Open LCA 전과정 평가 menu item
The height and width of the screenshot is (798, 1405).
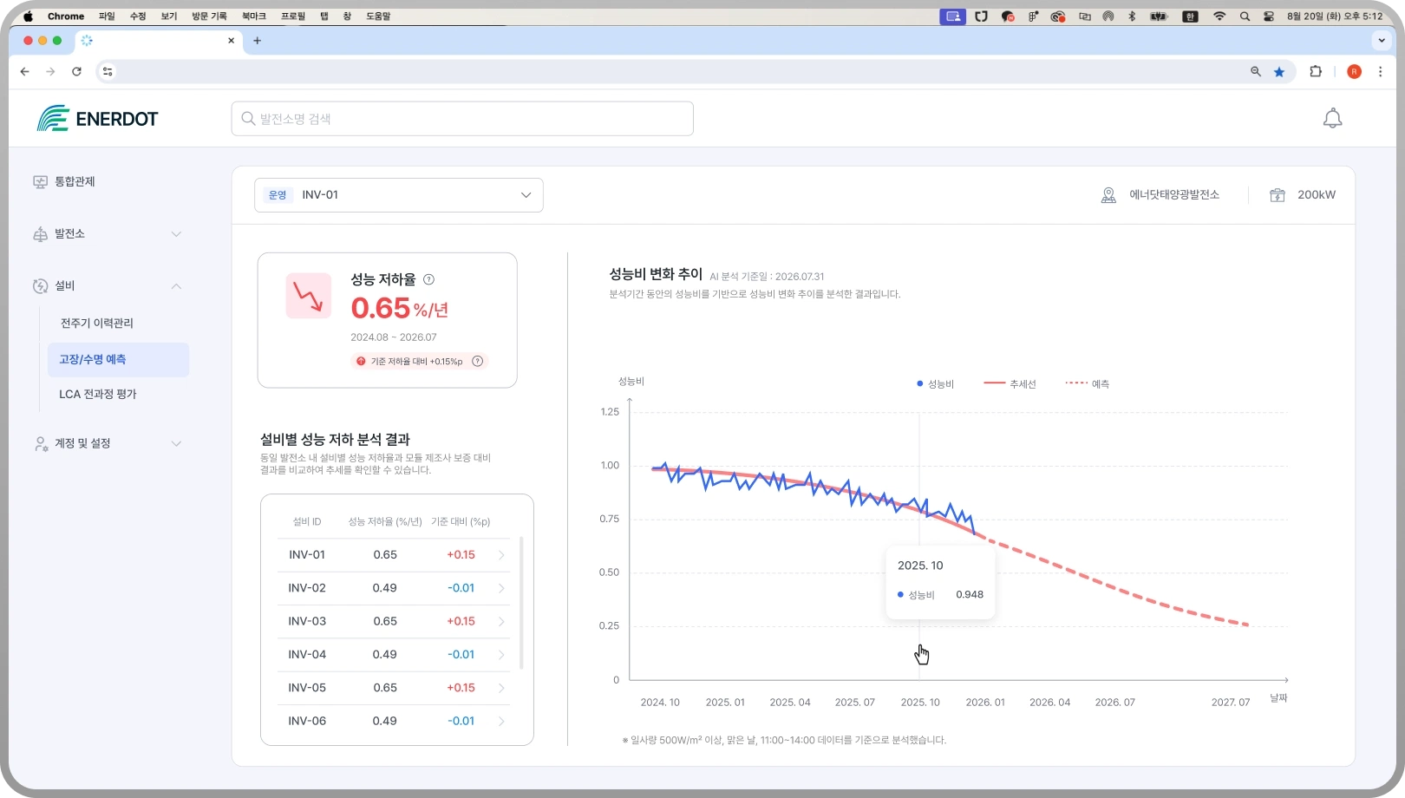(98, 394)
